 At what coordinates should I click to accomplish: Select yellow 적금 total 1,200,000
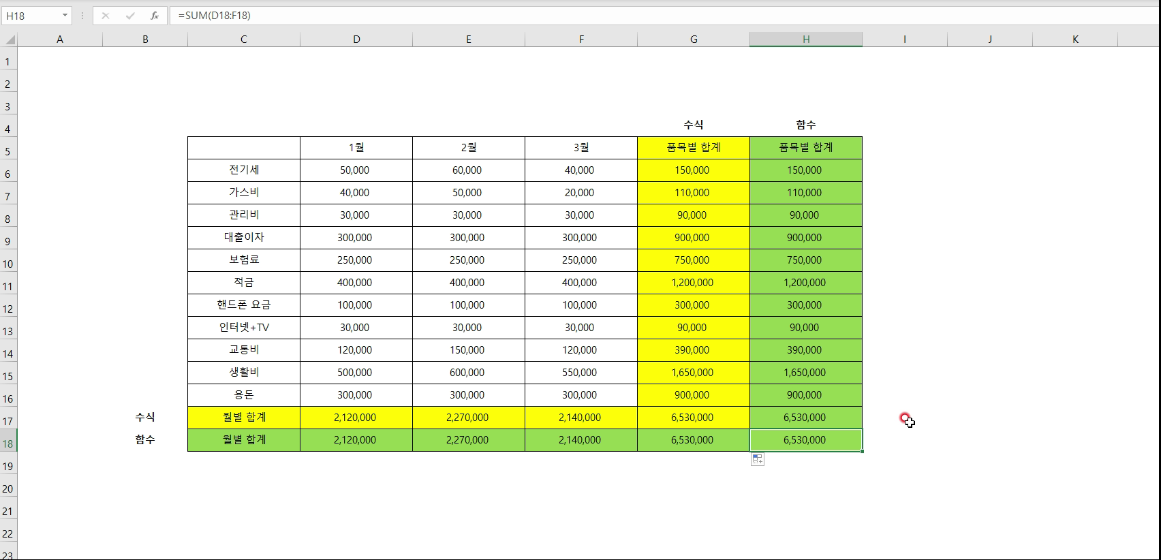694,283
